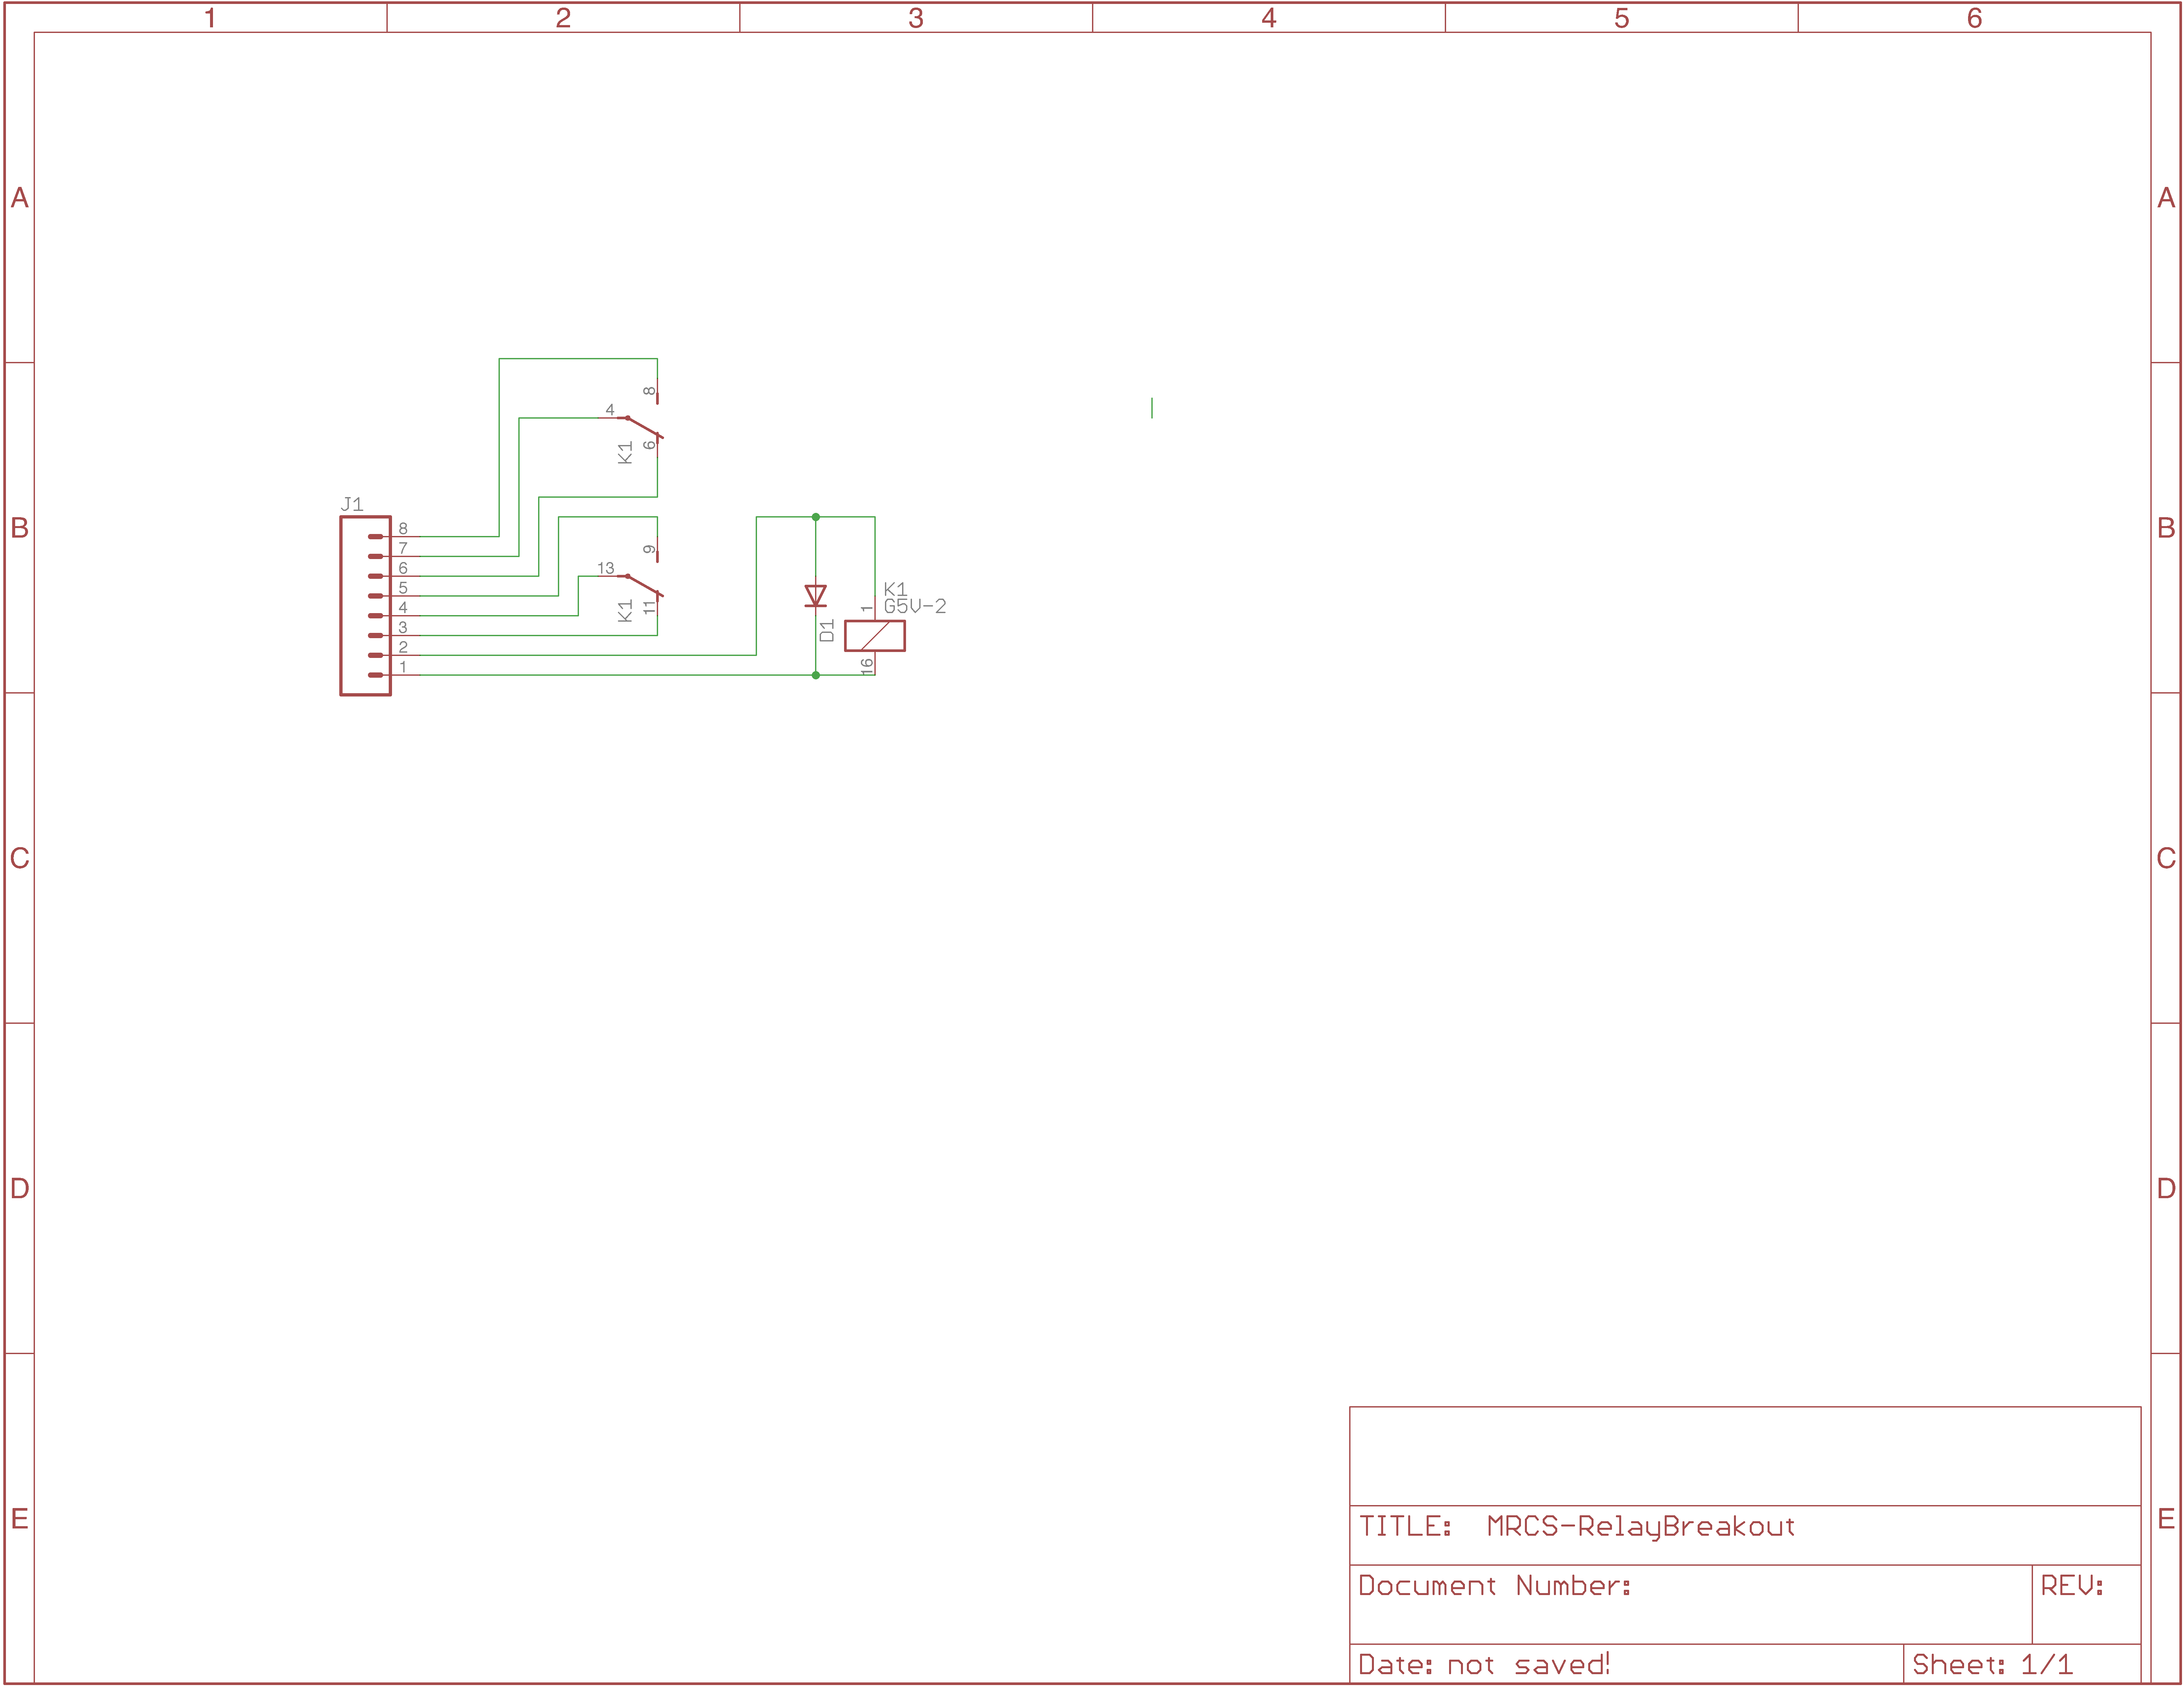Click frame column header 3
This screenshot has height=1689, width=2184.
(916, 18)
